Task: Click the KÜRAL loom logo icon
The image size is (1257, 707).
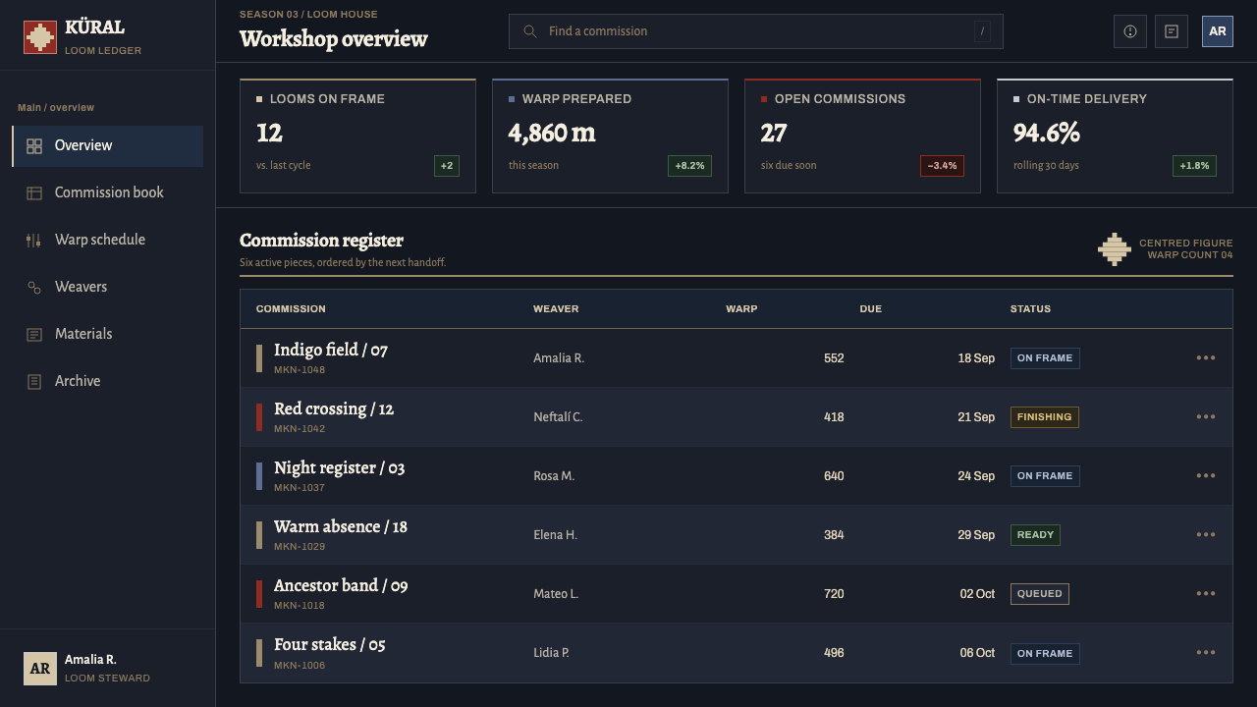Action: click(x=40, y=37)
